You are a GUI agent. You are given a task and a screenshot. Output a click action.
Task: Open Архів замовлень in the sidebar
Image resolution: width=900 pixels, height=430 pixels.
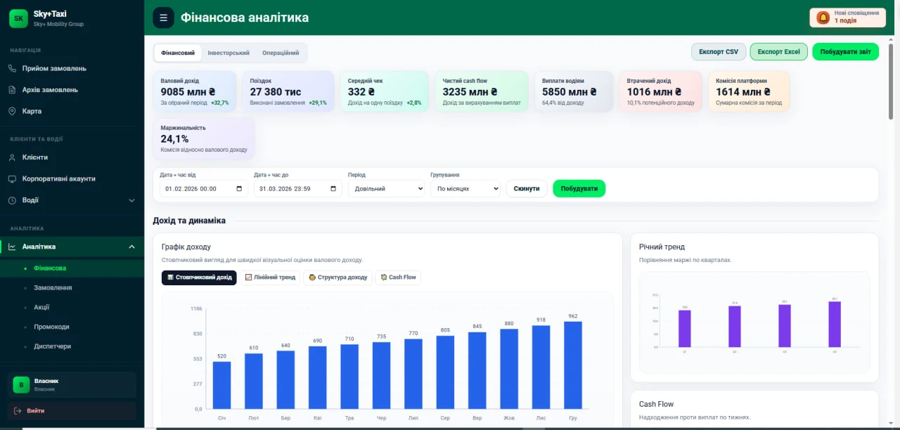point(72,90)
